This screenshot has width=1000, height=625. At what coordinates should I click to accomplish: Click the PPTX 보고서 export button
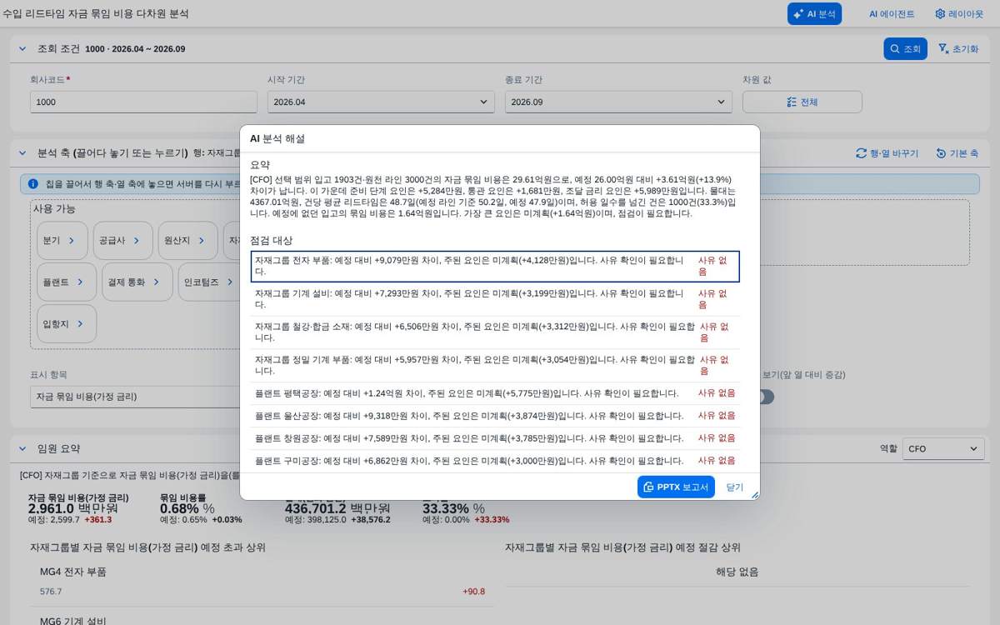coord(676,487)
